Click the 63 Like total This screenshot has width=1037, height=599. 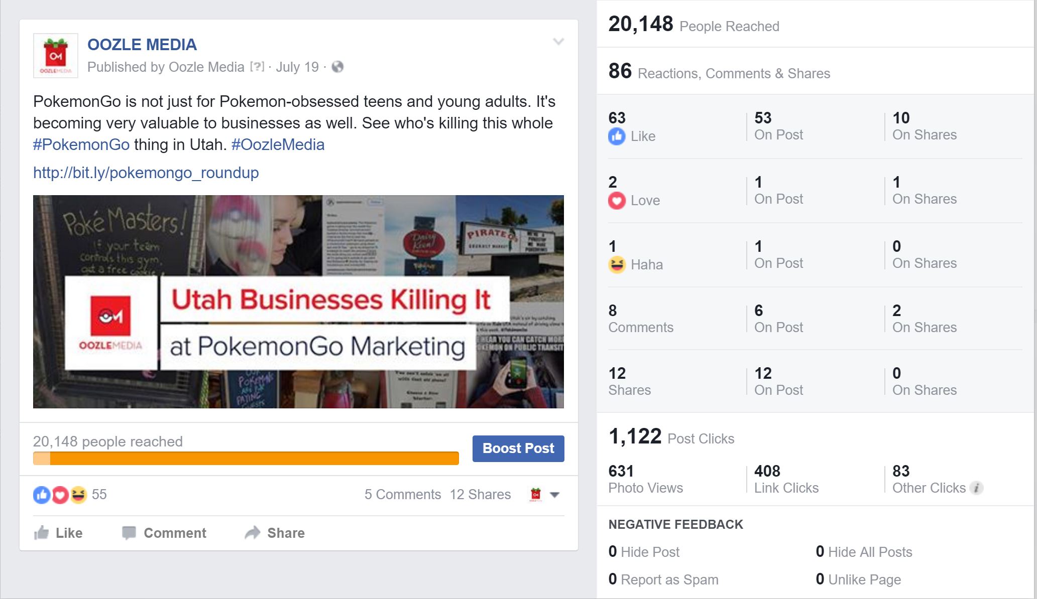[x=632, y=127]
